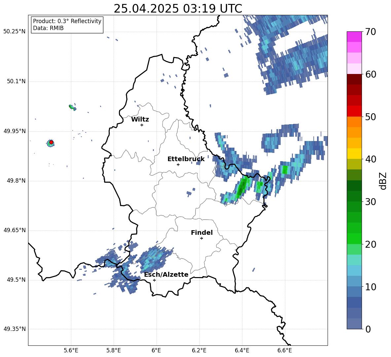The image size is (391, 357).
Task: Click the 5.6°E longitude label
Action: coord(71,350)
